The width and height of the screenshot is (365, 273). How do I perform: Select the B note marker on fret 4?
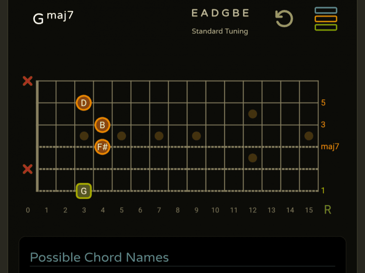click(102, 125)
